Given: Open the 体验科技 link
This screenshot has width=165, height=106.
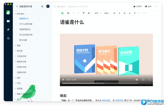Looking at the screenshot, I should tap(119, 100).
